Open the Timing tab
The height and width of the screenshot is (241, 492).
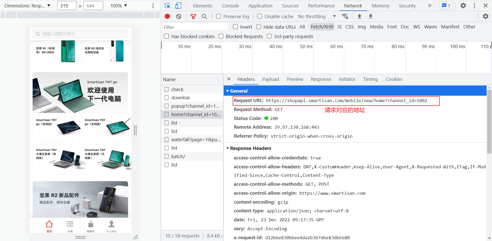pos(370,79)
